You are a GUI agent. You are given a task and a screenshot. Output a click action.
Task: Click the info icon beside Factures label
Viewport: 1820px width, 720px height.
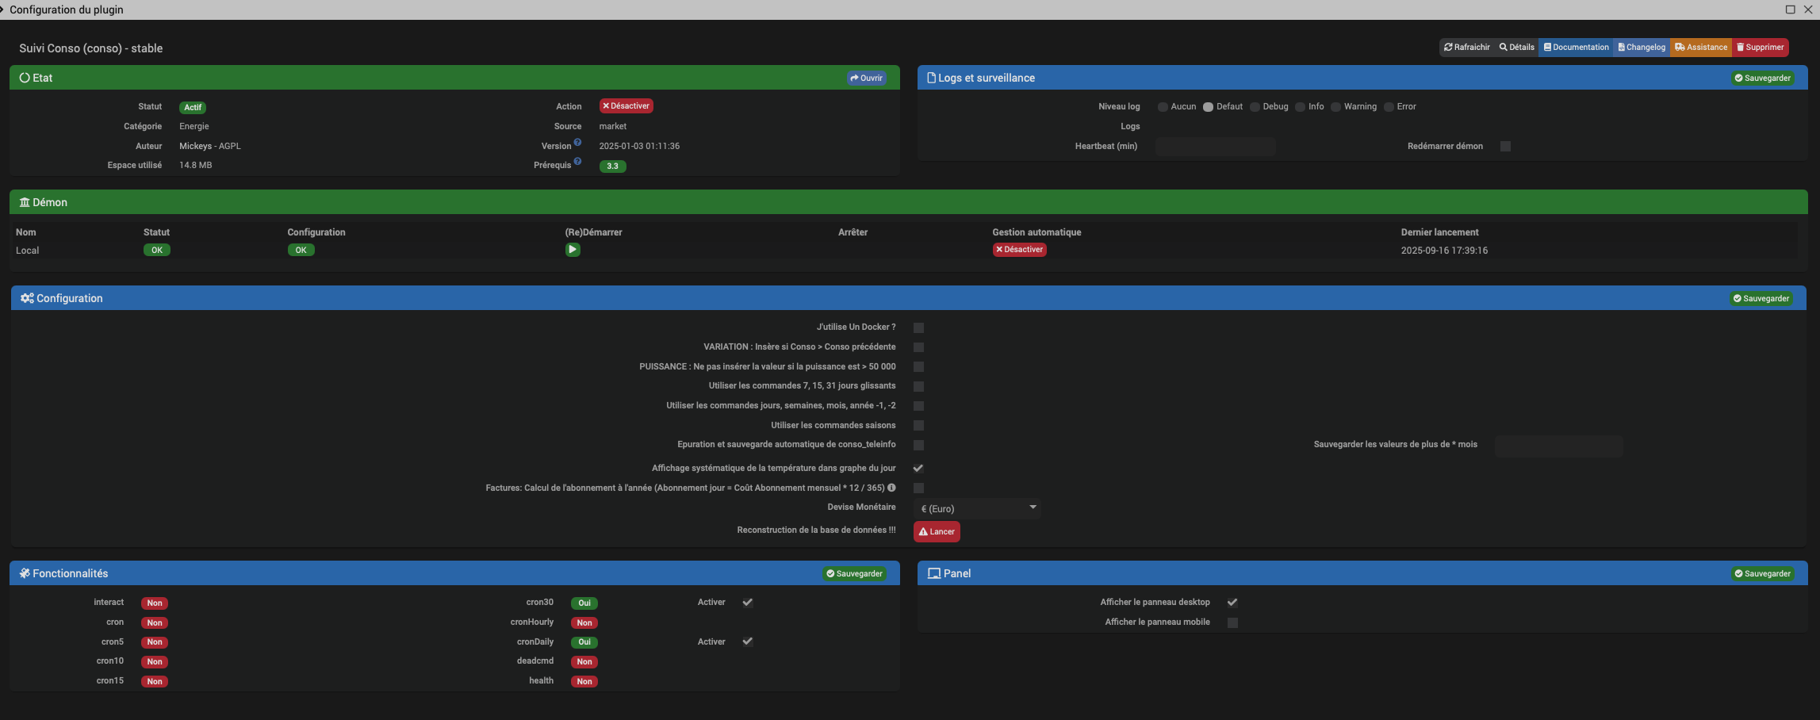tap(891, 488)
